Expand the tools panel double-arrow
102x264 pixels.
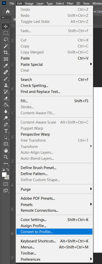point(3,18)
